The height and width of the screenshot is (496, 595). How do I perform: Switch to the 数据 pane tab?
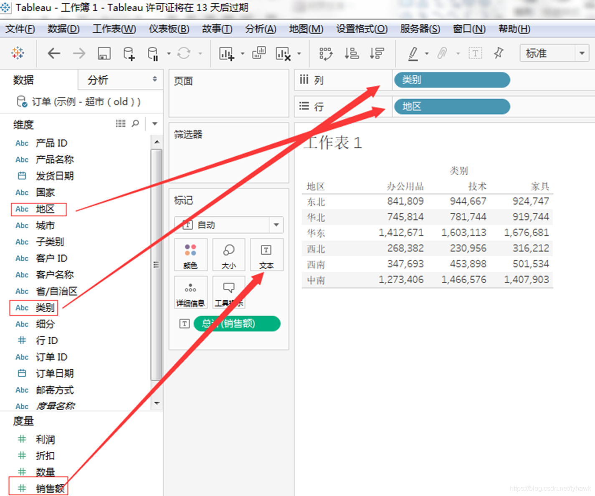point(23,80)
